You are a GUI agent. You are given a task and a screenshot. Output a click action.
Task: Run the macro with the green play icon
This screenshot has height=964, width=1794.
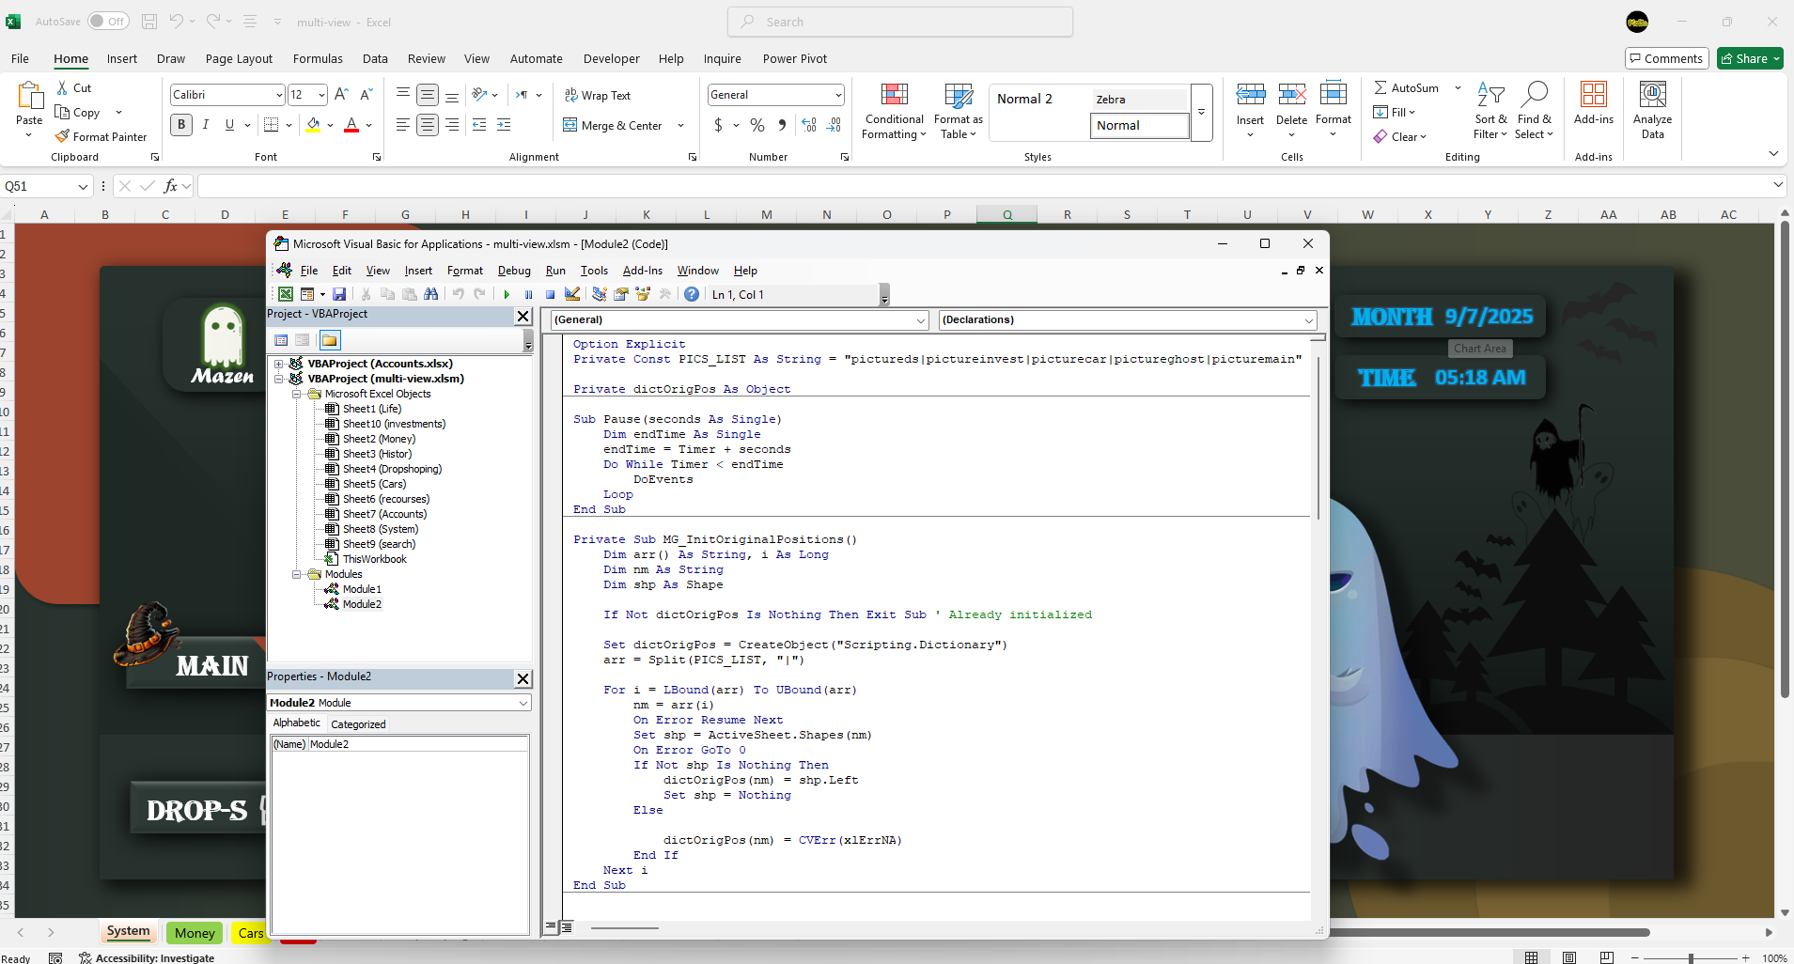tap(507, 295)
